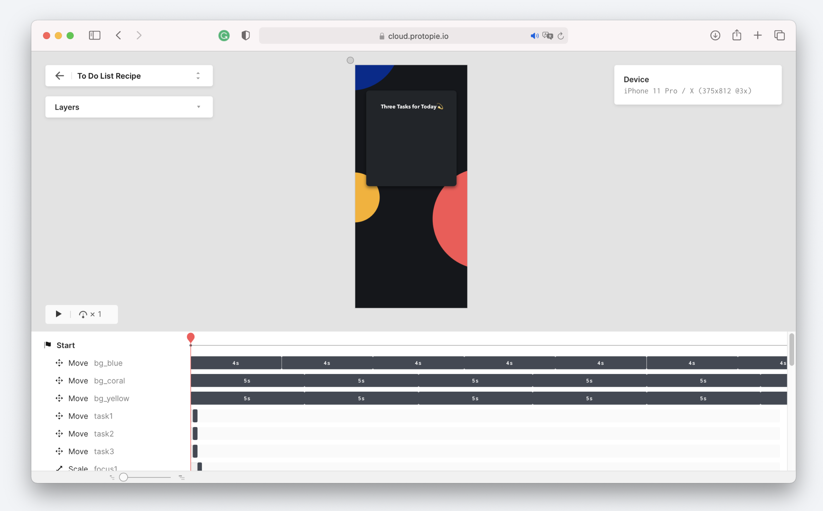Toggle the Safari sidebar
The width and height of the screenshot is (823, 511).
coord(94,35)
